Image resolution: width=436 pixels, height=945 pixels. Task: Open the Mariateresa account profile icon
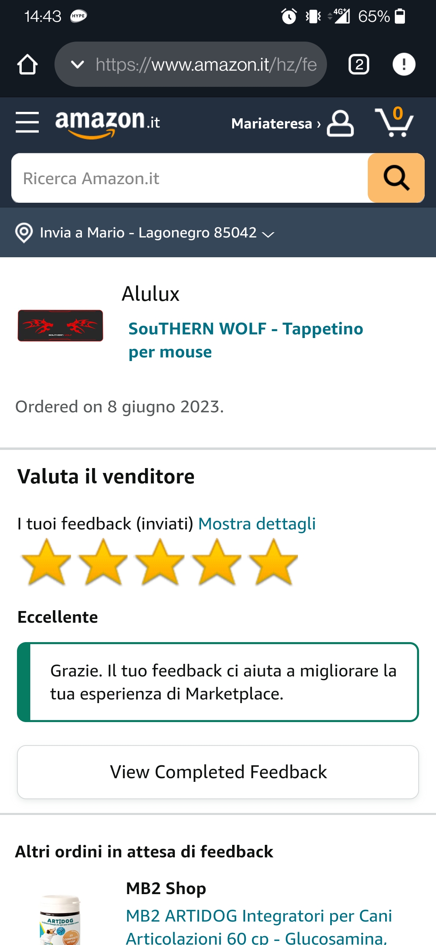coord(340,123)
